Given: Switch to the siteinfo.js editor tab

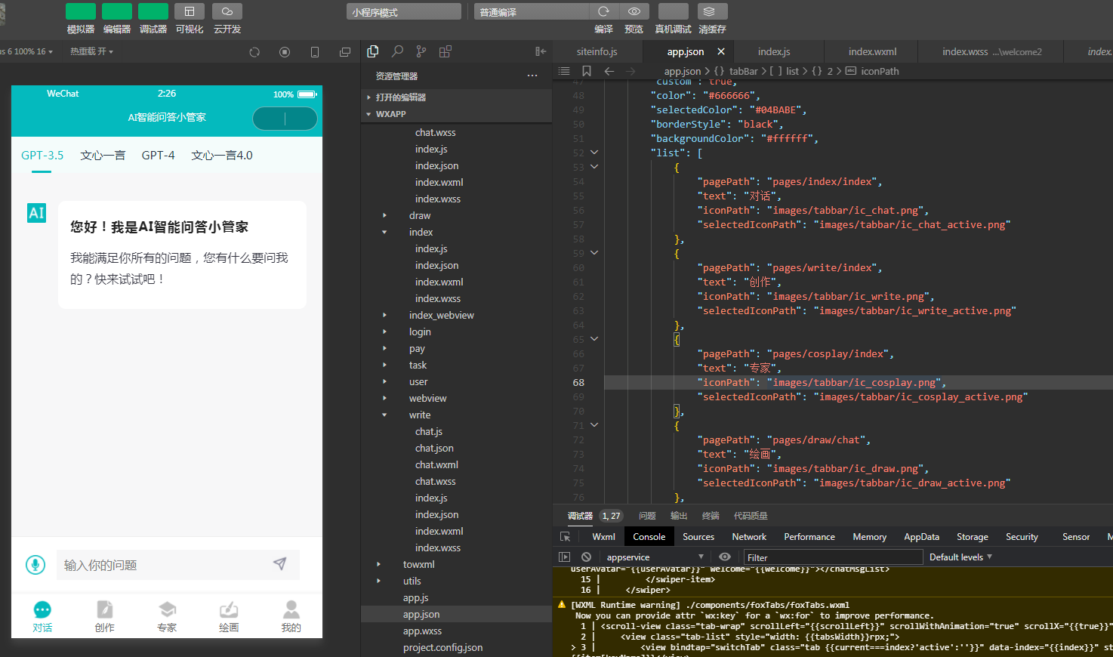Looking at the screenshot, I should click(597, 52).
